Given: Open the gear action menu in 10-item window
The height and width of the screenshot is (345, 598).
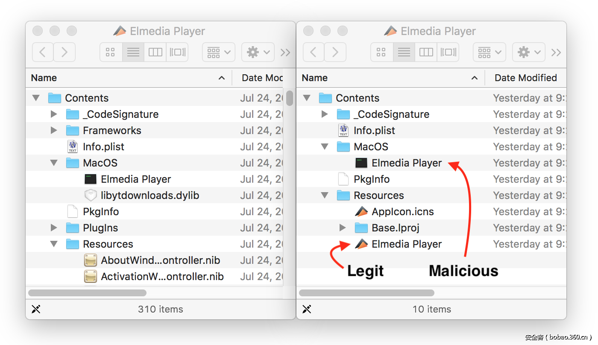Looking at the screenshot, I should [529, 52].
